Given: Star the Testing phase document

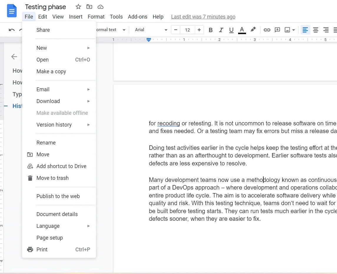Looking at the screenshot, I should click(x=78, y=6).
